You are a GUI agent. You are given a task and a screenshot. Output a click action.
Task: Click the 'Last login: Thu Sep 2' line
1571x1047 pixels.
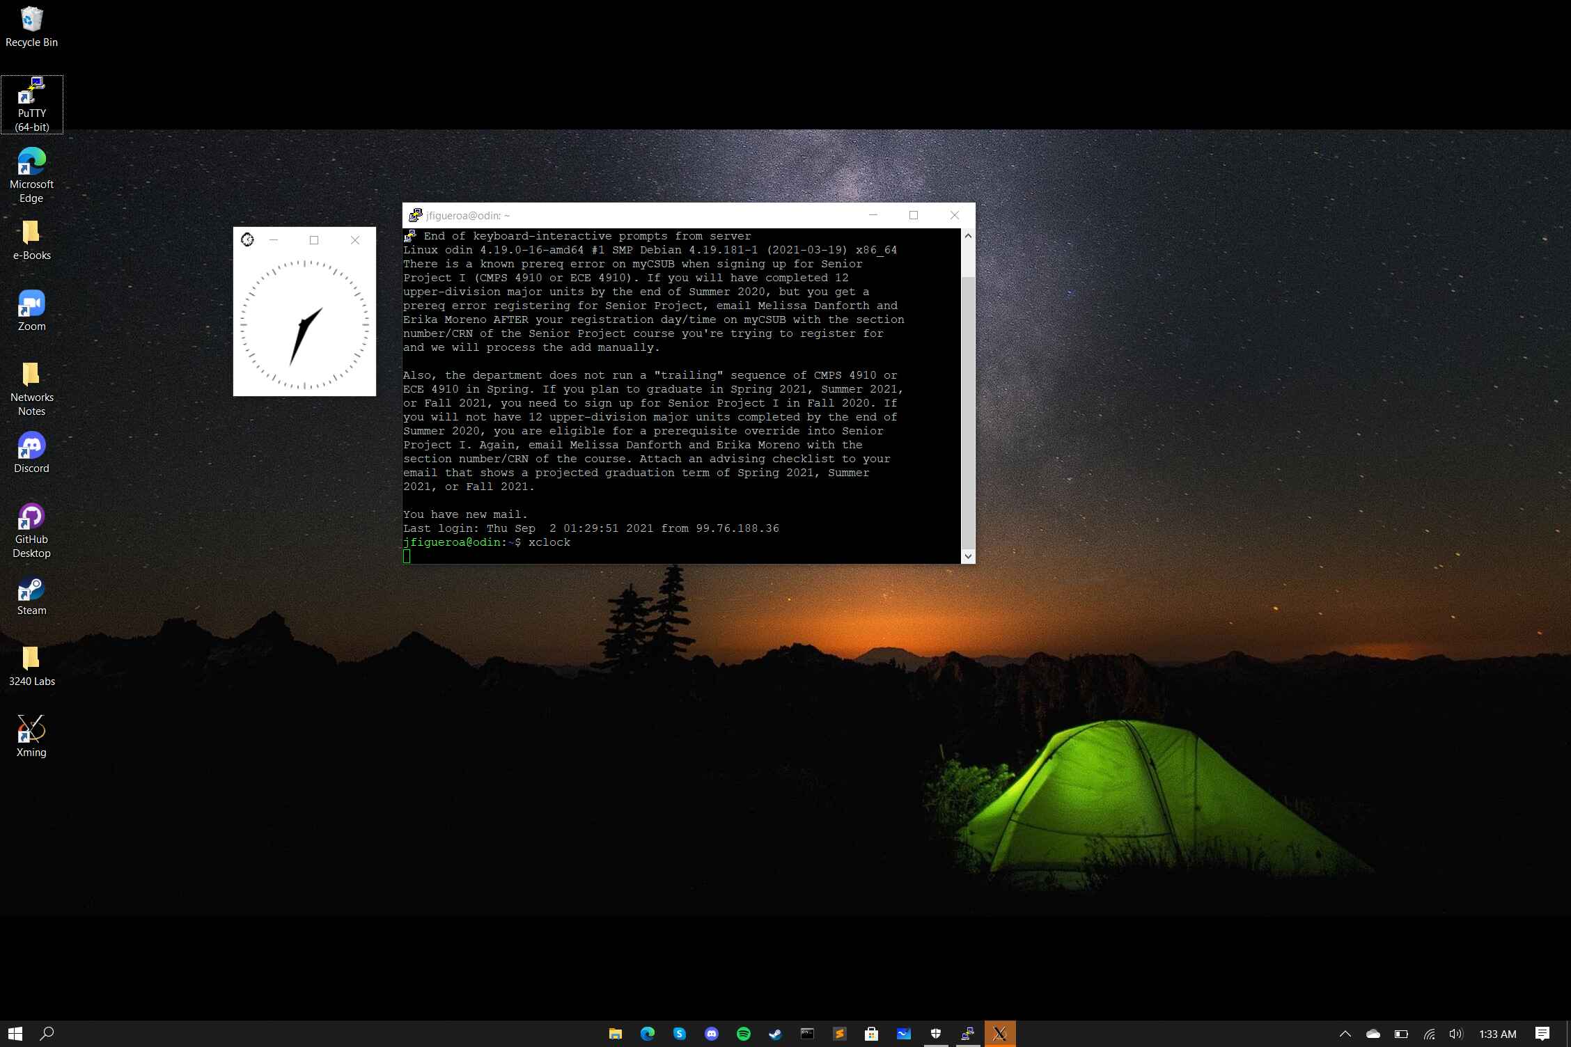591,528
